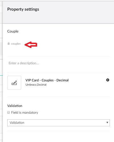The width and height of the screenshot is (114, 142).
Task: Click the pencil property editor icon box
Action: pos(14,83)
